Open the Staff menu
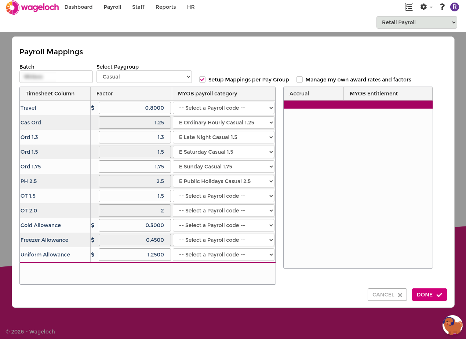 138,7
